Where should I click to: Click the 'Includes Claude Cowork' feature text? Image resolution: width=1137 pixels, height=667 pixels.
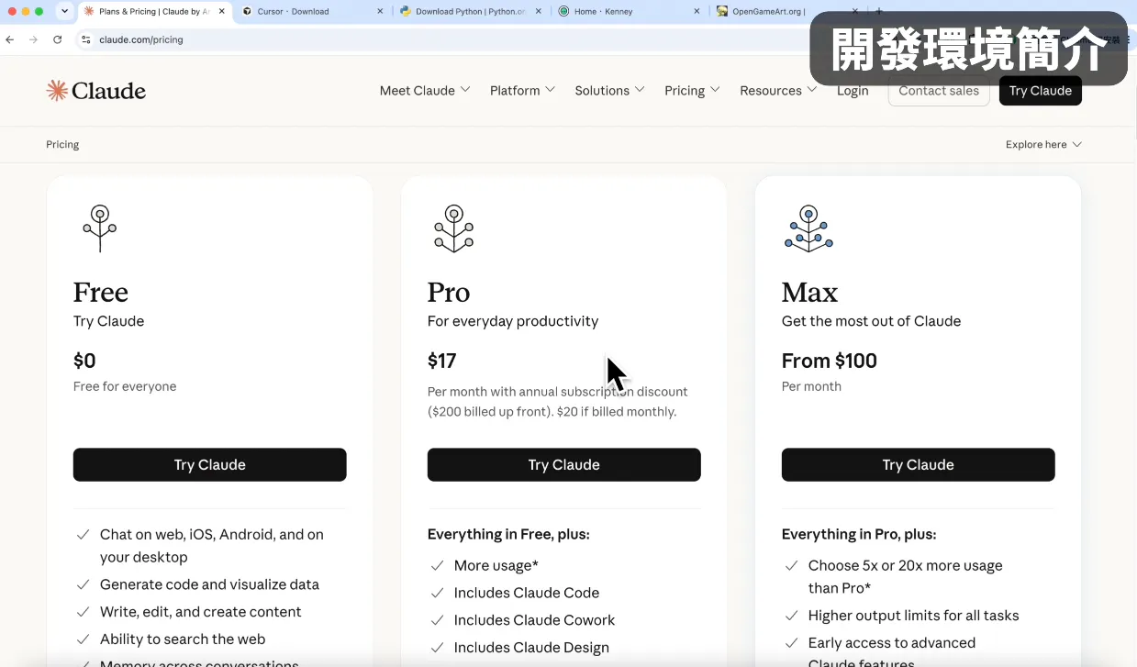pos(534,620)
